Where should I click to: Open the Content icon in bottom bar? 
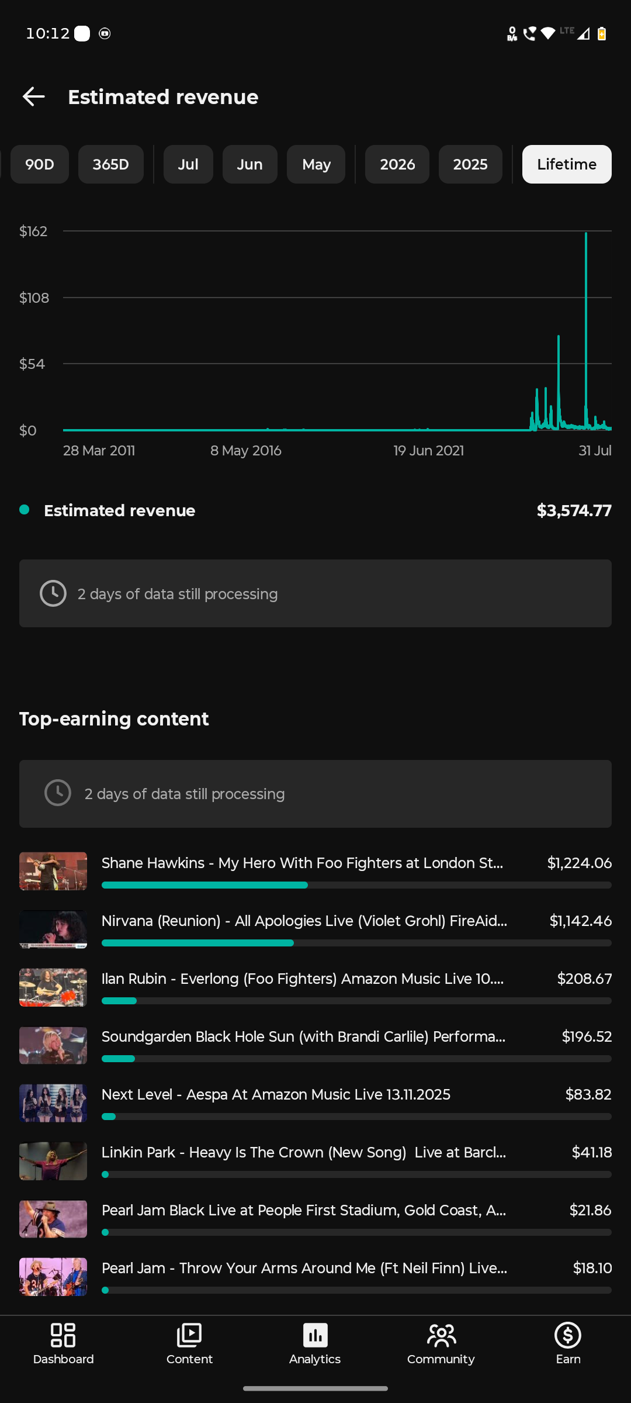pos(189,1335)
